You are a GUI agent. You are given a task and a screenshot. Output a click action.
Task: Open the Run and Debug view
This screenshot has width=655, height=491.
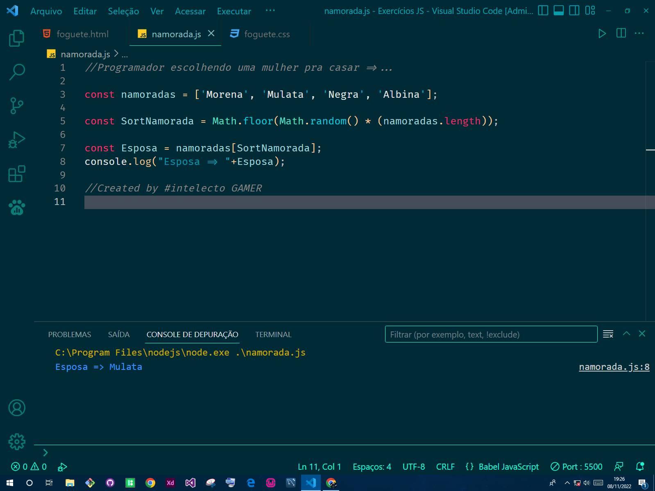[17, 140]
